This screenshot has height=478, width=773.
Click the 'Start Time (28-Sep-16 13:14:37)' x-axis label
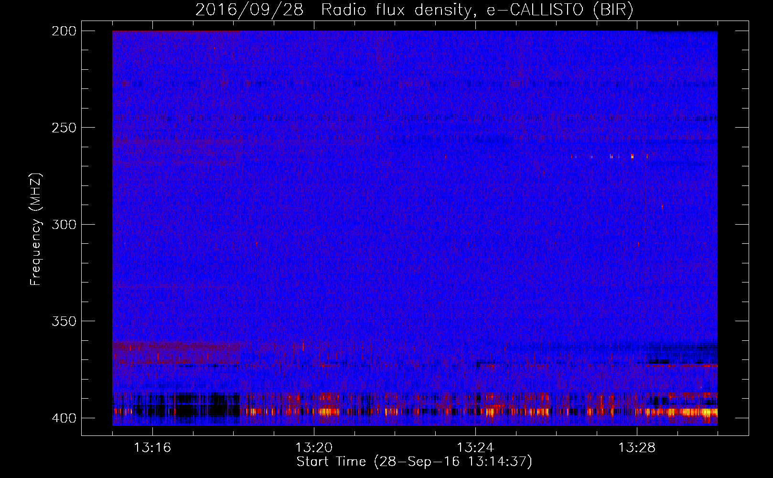pos(414,462)
